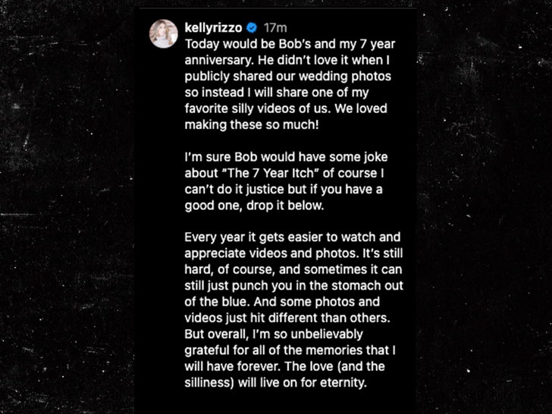Click the blue verified badge icon

(x=251, y=27)
